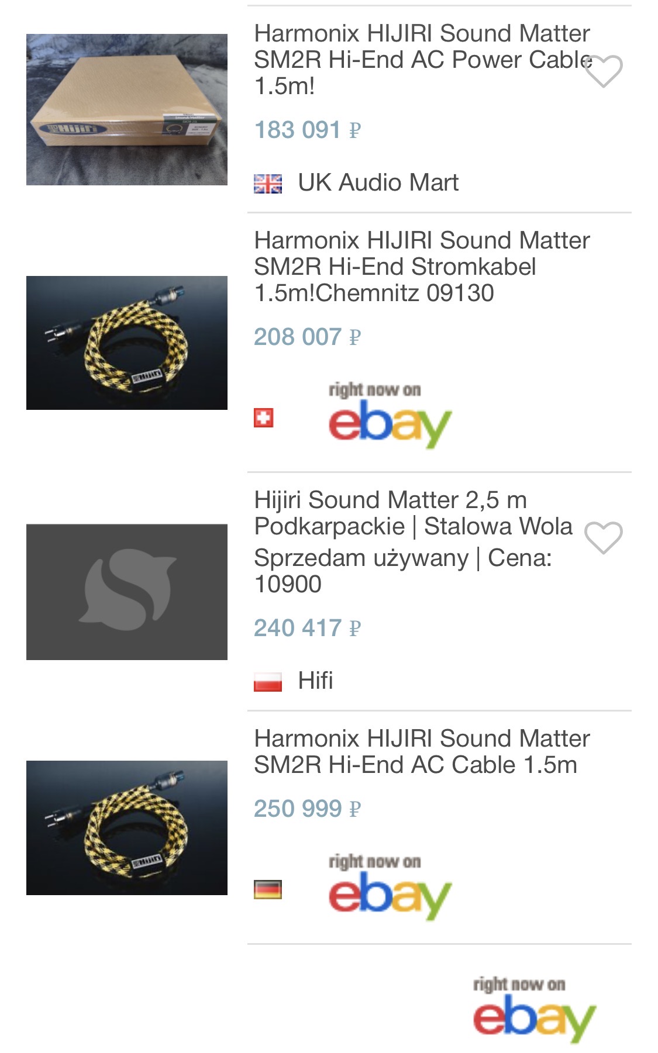The width and height of the screenshot is (658, 1053).
Task: Click the UK flag icon
Action: pos(268,184)
